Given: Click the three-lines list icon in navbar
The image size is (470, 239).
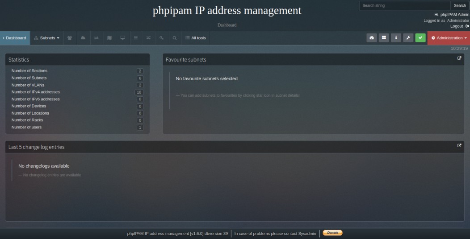Looking at the screenshot, I should (x=136, y=38).
